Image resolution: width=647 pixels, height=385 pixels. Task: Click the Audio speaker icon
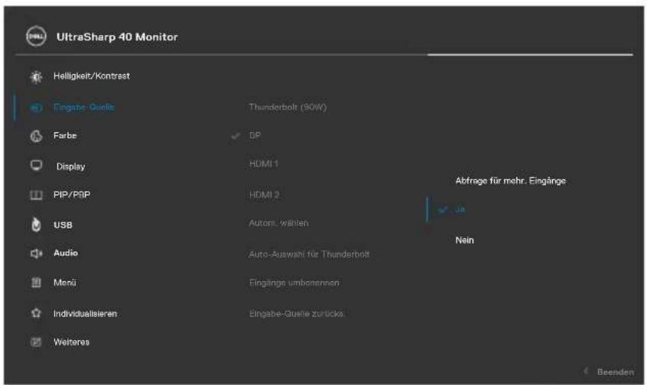36,254
